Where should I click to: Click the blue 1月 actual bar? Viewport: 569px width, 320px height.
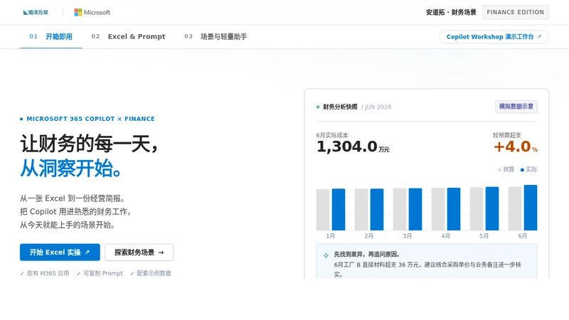pos(339,209)
